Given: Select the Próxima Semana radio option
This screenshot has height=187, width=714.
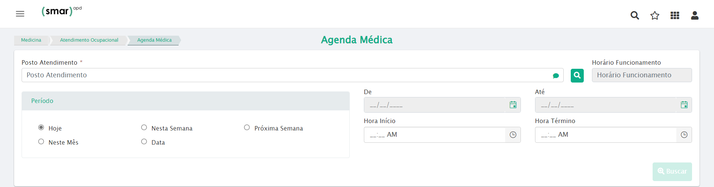Looking at the screenshot, I should tap(247, 128).
